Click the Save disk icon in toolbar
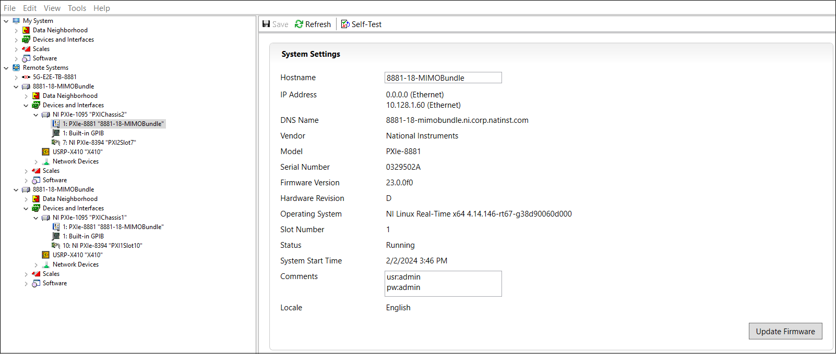Viewport: 836px width, 354px height. (x=266, y=24)
